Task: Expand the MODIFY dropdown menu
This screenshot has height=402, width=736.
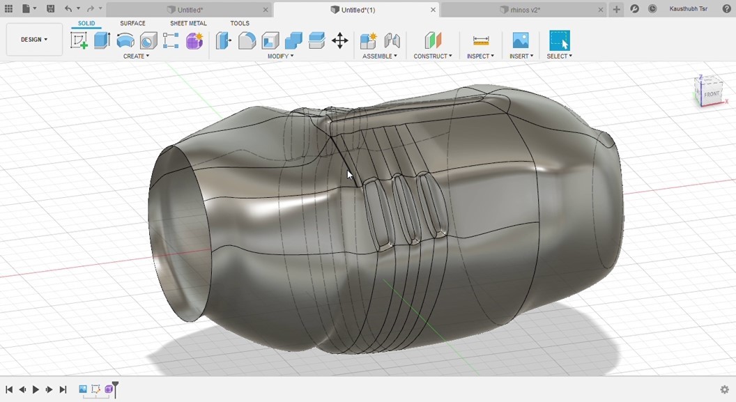Action: coord(280,56)
